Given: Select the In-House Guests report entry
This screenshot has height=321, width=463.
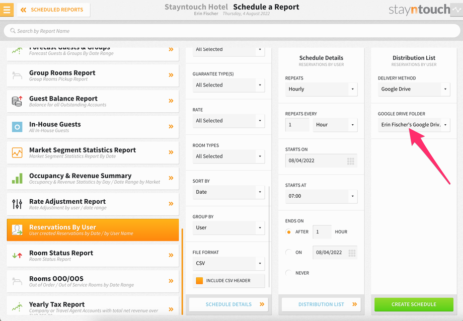Looking at the screenshot, I should tap(93, 127).
